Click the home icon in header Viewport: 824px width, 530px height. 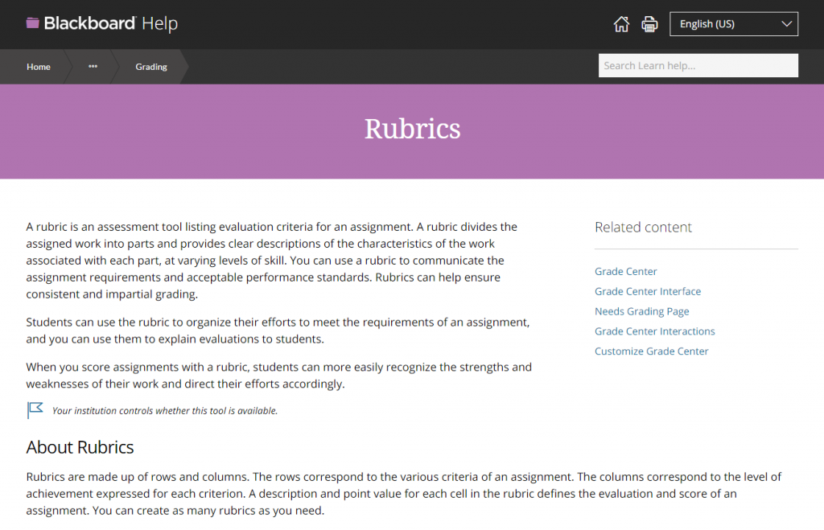(621, 24)
